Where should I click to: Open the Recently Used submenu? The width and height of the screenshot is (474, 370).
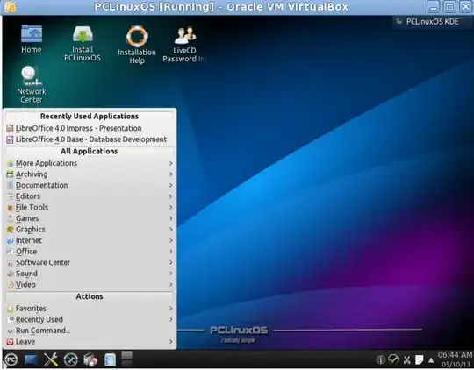pos(90,319)
